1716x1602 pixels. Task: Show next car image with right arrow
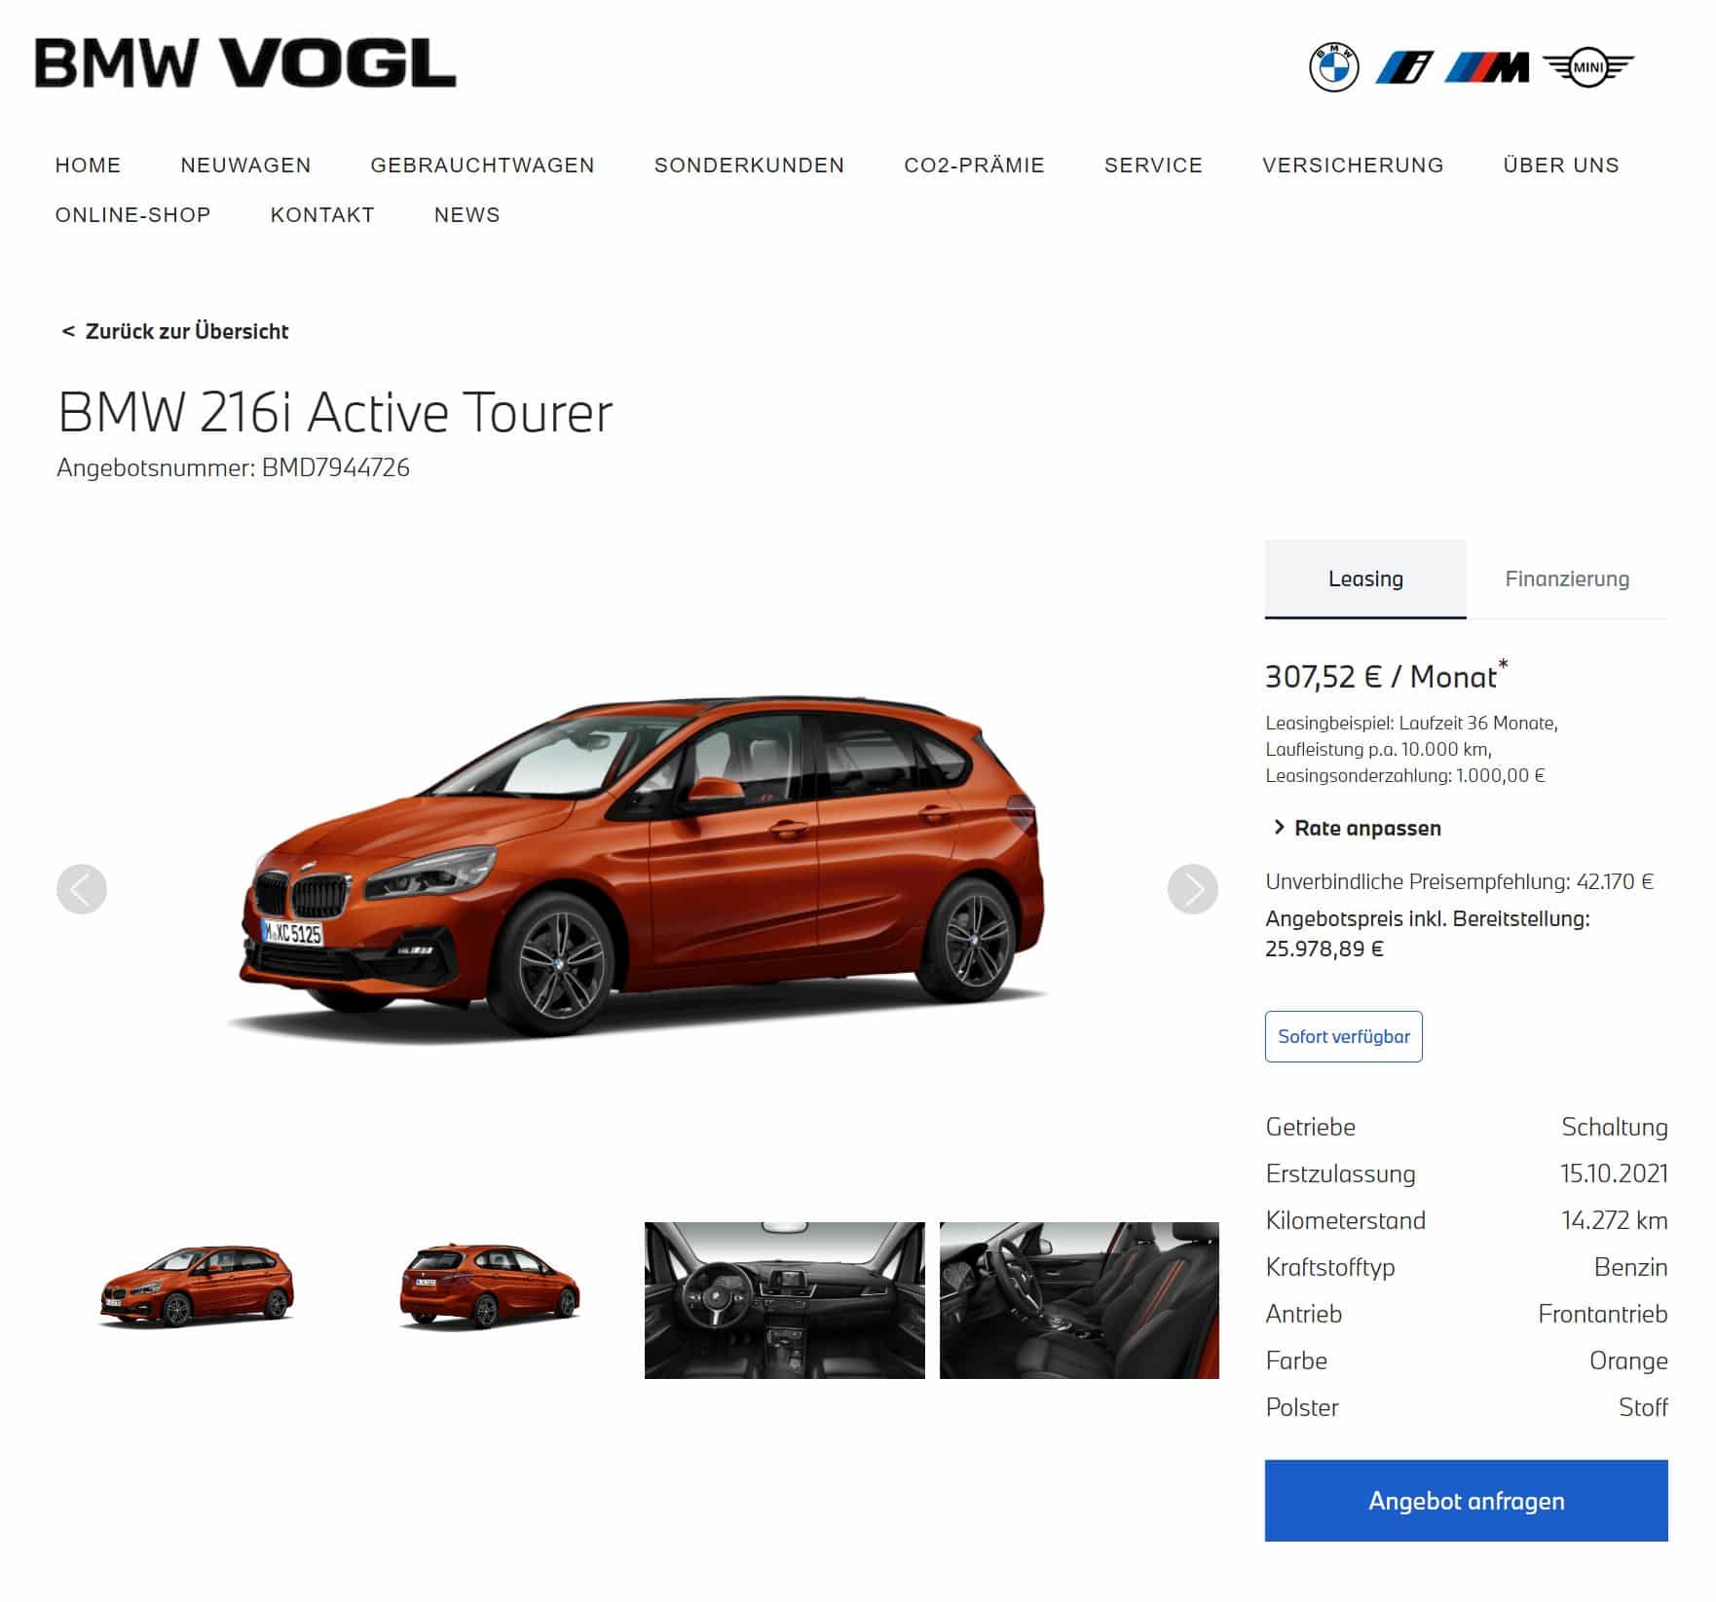point(1192,888)
